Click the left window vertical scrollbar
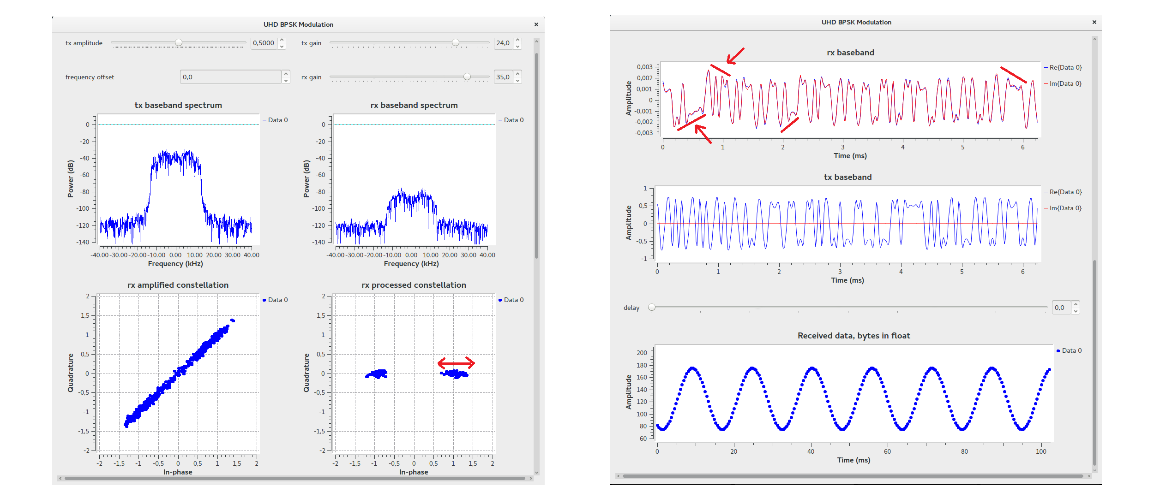 pyautogui.click(x=536, y=156)
